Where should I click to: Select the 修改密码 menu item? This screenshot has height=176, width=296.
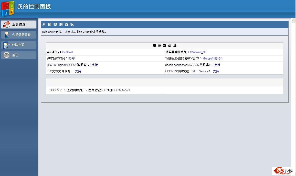click(18, 45)
